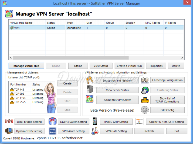This screenshot has height=144, width=193.
Task: Click the Type column header
Action: [x=75, y=23]
